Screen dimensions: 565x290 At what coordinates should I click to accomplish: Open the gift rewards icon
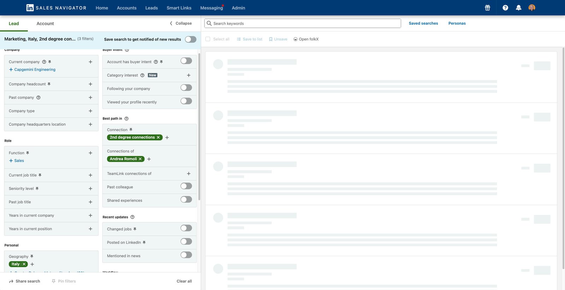[x=487, y=8]
